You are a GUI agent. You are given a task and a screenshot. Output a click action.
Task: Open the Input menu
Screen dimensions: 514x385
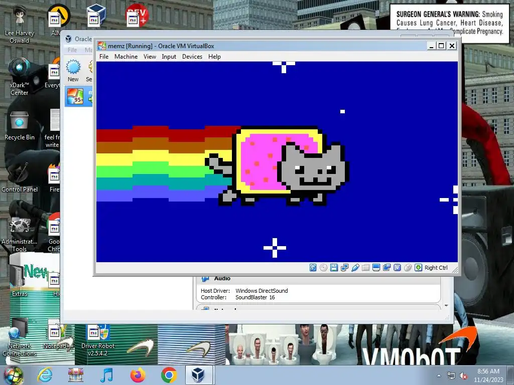169,57
